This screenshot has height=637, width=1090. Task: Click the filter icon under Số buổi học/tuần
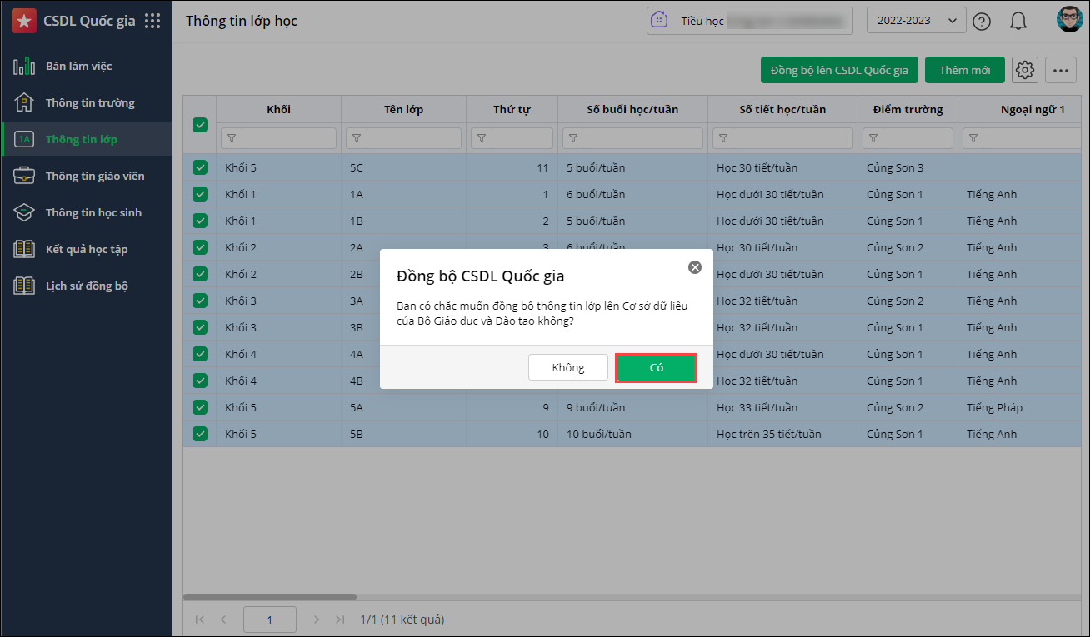coord(572,138)
